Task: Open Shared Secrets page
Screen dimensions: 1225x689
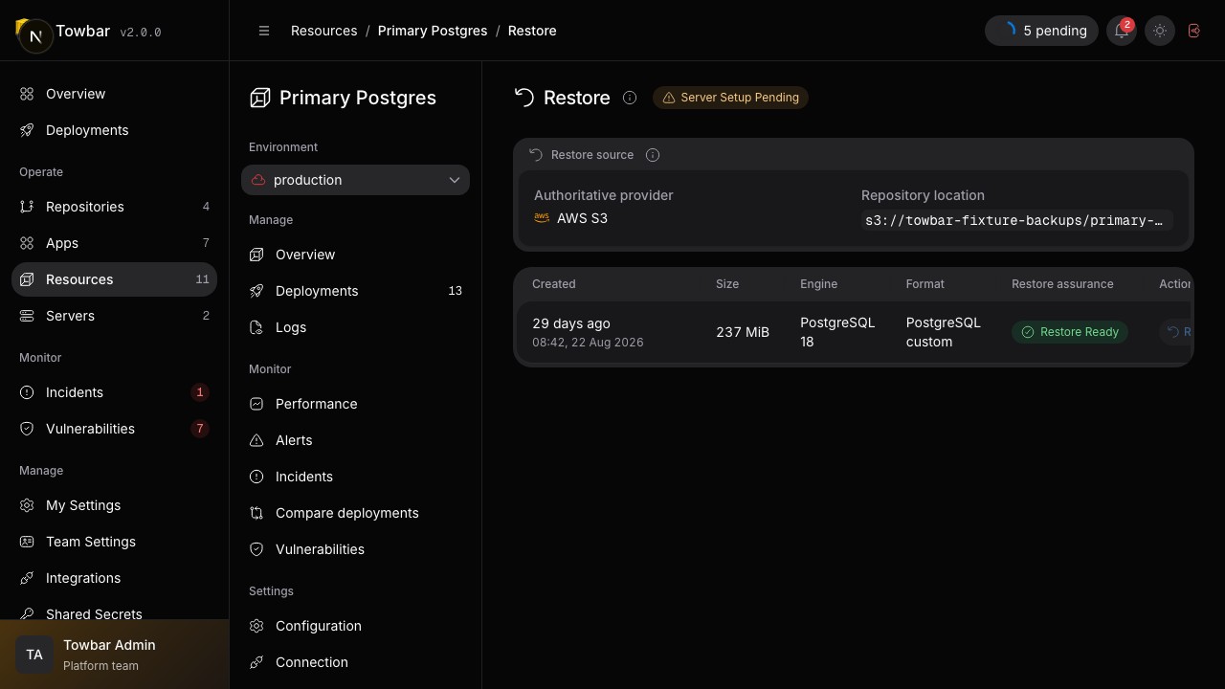Action: coord(115,611)
